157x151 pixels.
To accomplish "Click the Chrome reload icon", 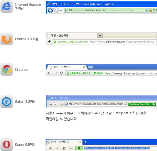I will (x=61, y=73).
